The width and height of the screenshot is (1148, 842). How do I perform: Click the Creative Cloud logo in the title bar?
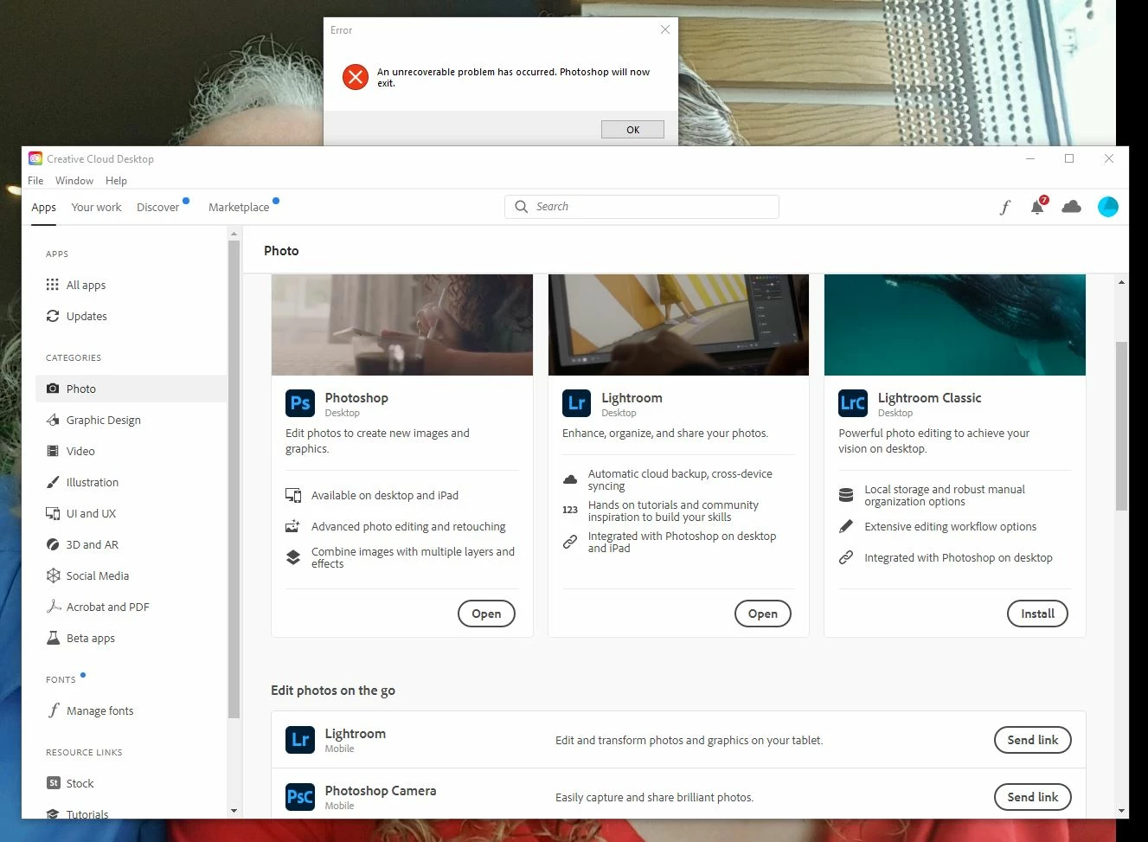(x=35, y=158)
